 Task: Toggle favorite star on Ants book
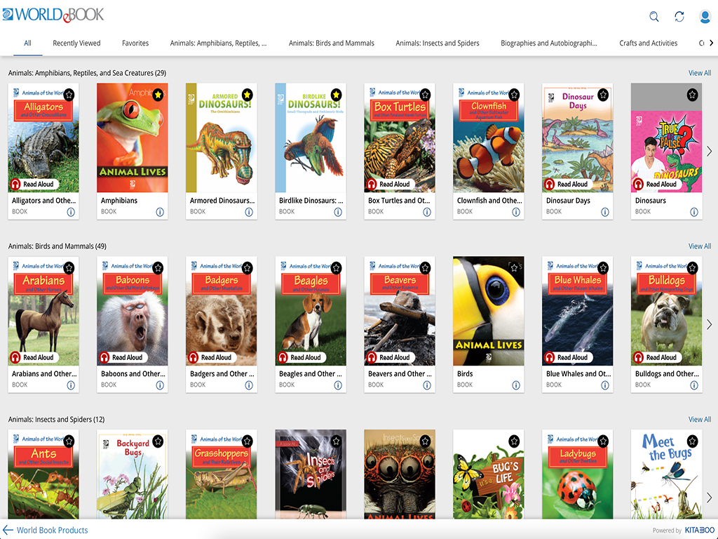click(x=69, y=441)
